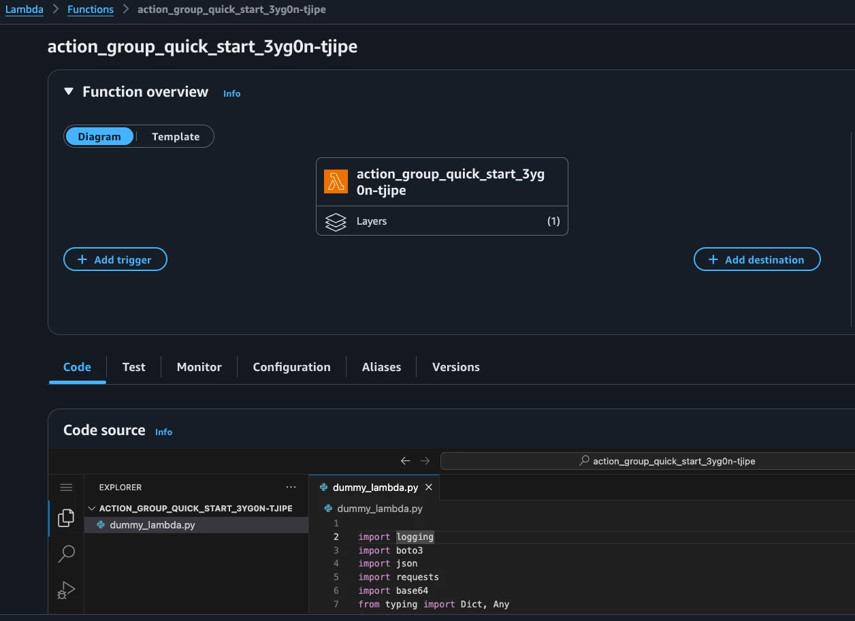The image size is (855, 621).
Task: Click line number 1 in editor gutter
Action: pos(336,524)
